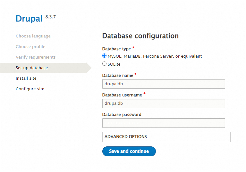Click the Database password label

point(122,114)
